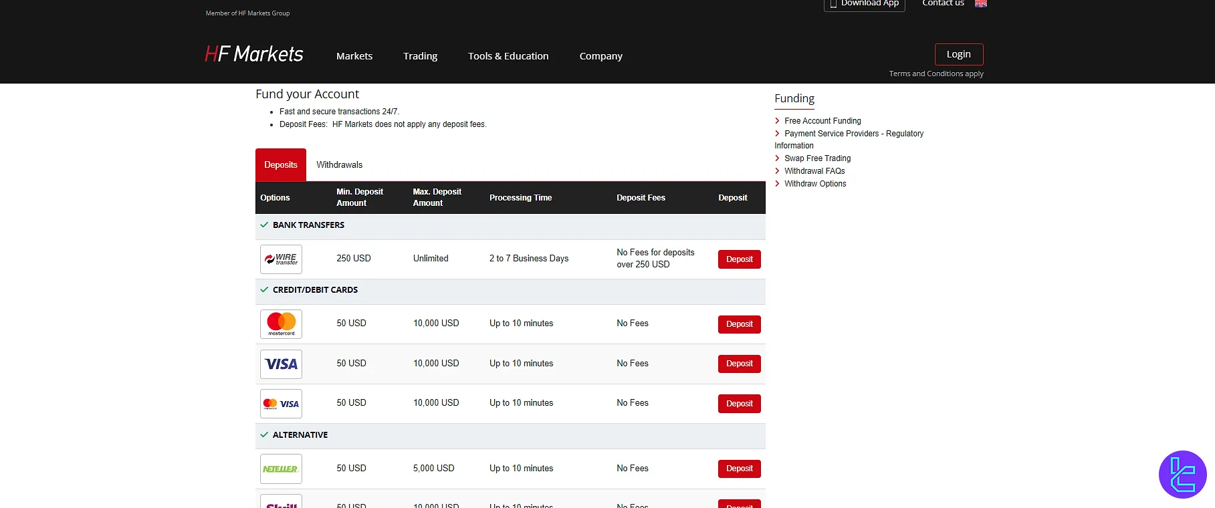The image size is (1215, 508).
Task: Click the Funding sidebar heading
Action: pos(794,98)
